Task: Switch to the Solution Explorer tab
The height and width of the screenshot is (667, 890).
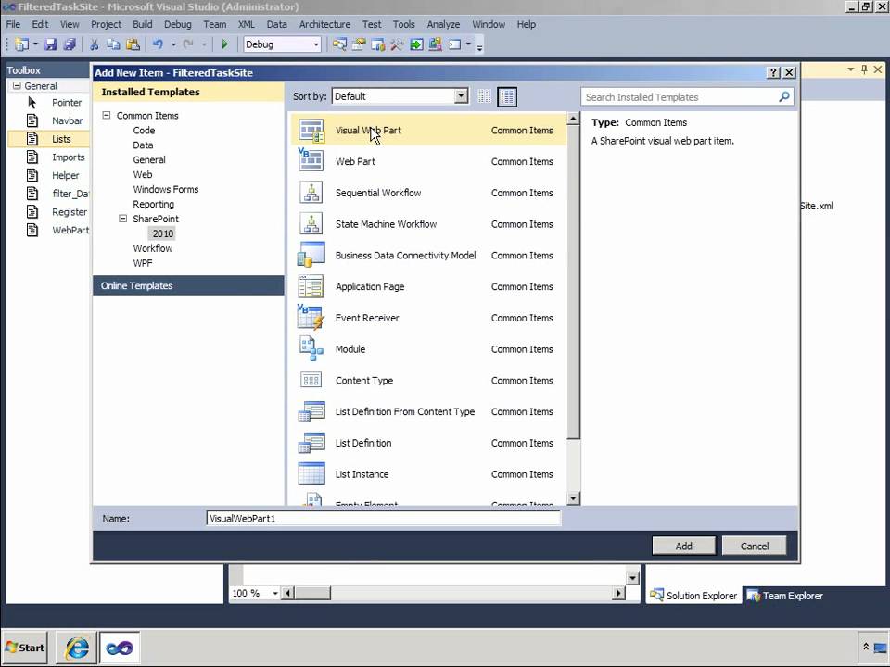Action: tap(693, 596)
